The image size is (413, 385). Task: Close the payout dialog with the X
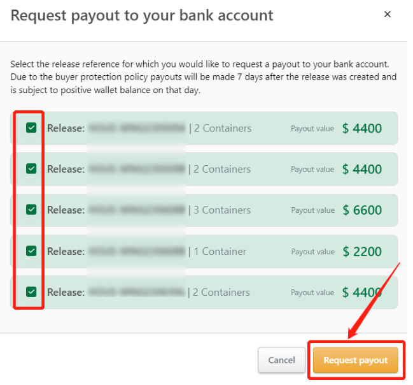[388, 15]
